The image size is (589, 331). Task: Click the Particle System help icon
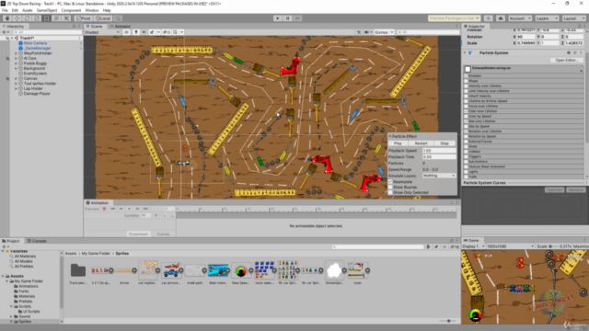point(569,53)
